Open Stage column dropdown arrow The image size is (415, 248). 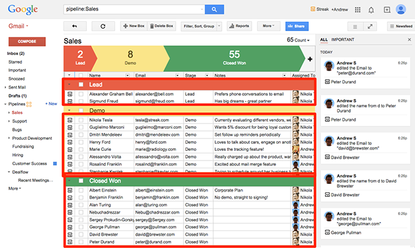(x=207, y=75)
